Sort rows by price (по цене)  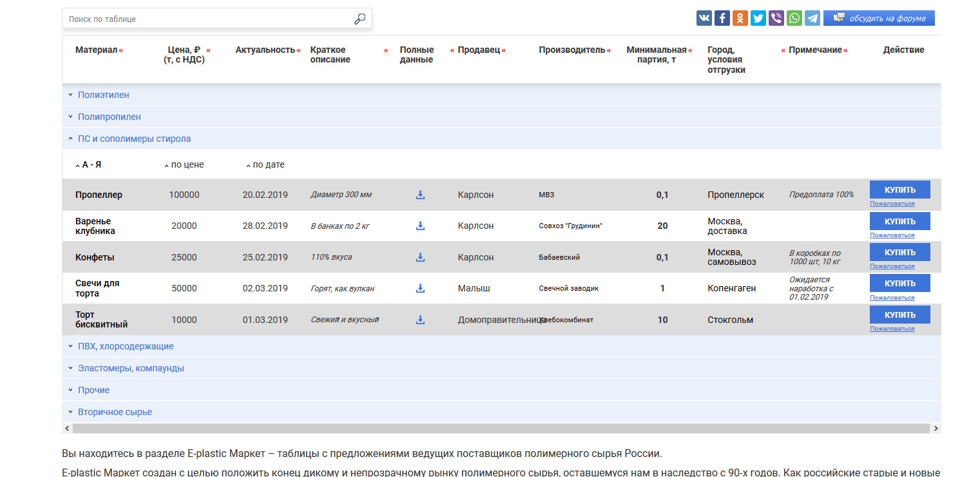(x=186, y=165)
